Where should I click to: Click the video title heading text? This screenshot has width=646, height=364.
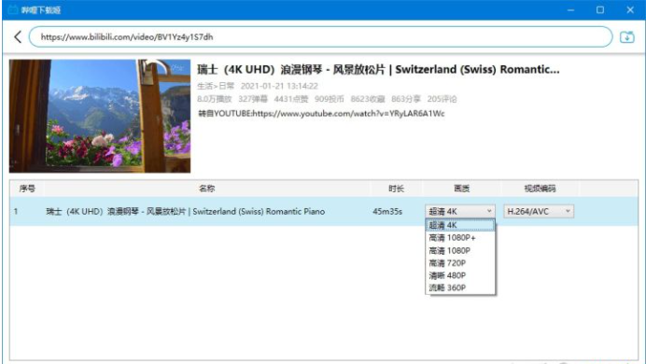pyautogui.click(x=378, y=70)
